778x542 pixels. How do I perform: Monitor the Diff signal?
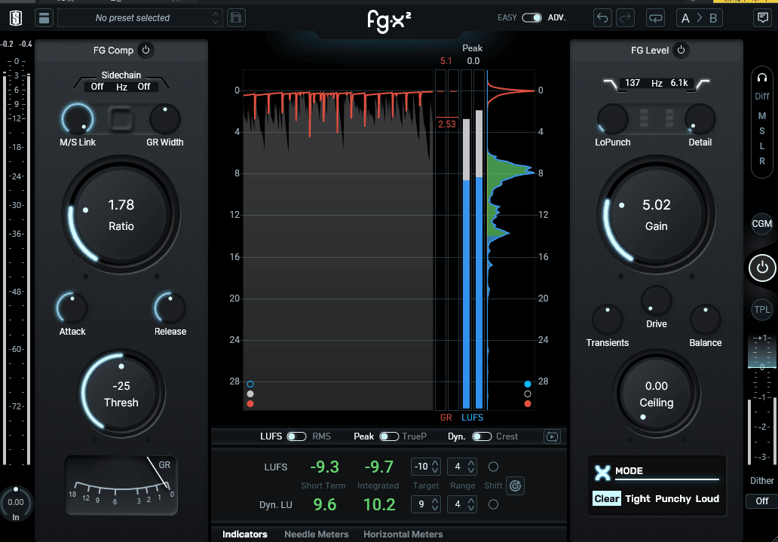762,96
